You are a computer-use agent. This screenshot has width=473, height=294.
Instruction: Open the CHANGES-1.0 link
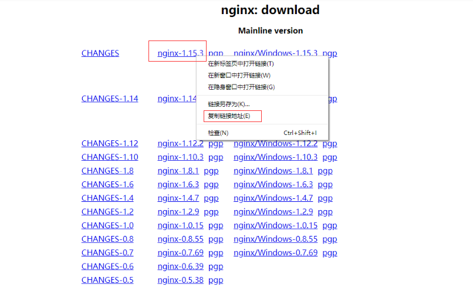click(x=107, y=225)
